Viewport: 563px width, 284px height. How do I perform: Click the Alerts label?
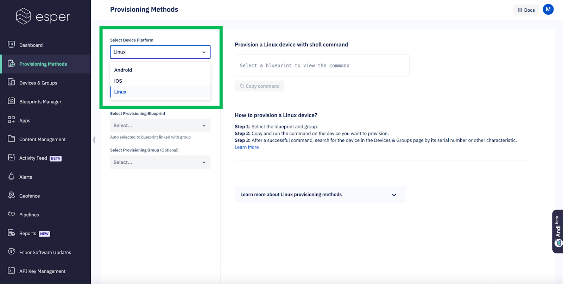(x=26, y=177)
